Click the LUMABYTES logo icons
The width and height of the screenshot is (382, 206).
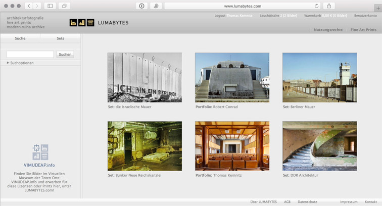[82, 23]
